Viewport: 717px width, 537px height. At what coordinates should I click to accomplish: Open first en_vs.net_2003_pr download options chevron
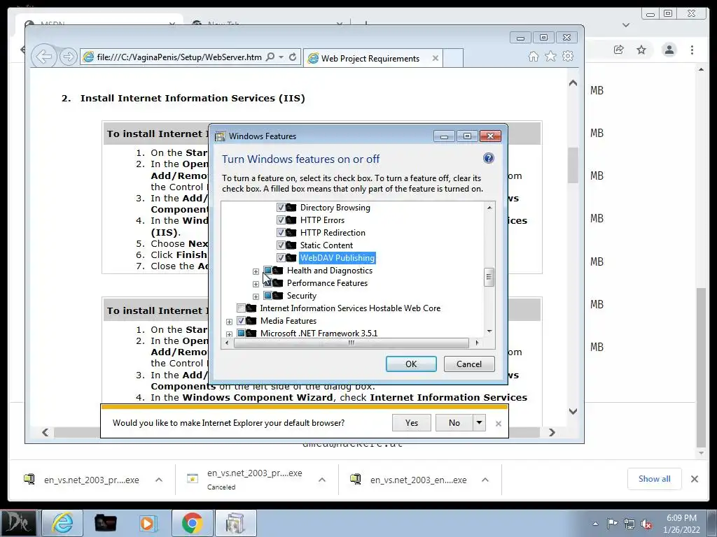tap(159, 480)
